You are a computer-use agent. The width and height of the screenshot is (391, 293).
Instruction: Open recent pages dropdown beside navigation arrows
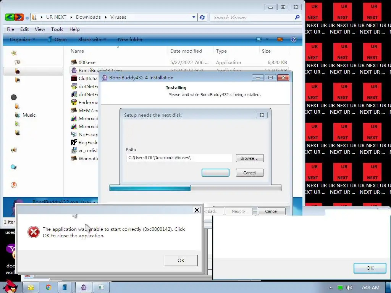pos(27,18)
